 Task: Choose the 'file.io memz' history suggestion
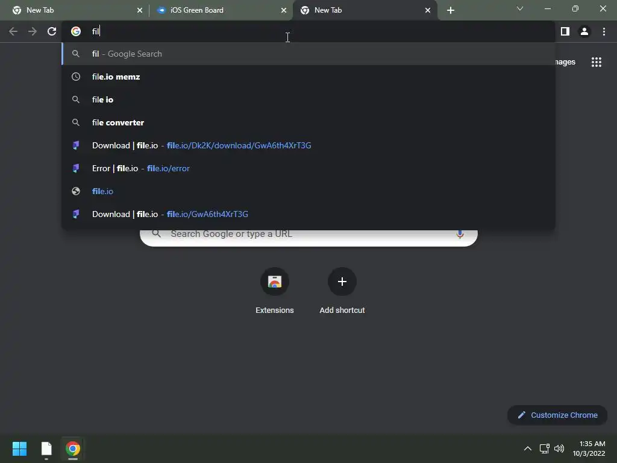coord(308,77)
